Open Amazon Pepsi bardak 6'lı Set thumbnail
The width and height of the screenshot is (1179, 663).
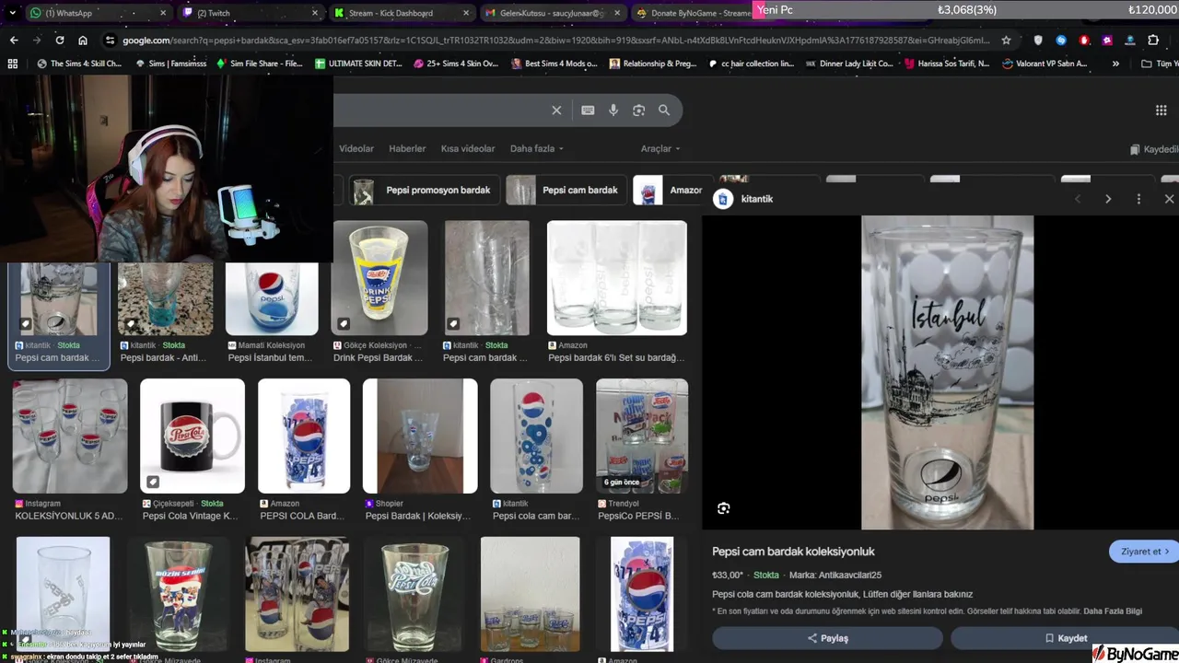point(617,277)
